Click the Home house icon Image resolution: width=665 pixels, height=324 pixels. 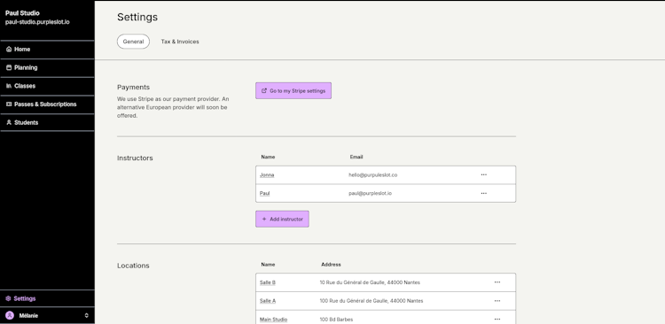click(9, 49)
